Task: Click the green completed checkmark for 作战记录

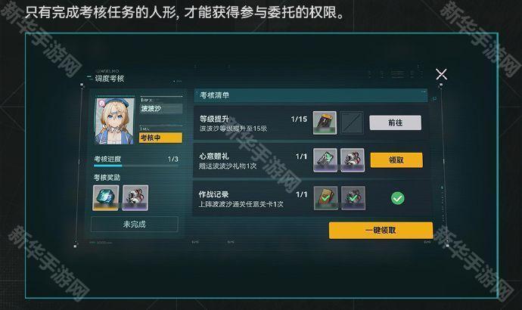Action: 397,198
